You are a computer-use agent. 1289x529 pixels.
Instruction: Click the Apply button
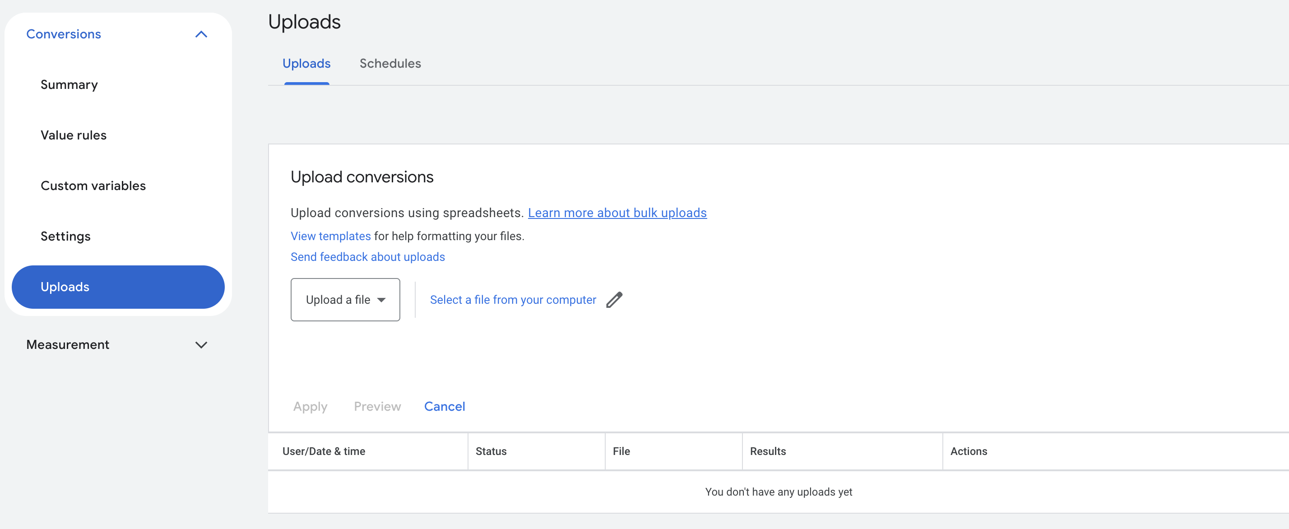pos(310,406)
